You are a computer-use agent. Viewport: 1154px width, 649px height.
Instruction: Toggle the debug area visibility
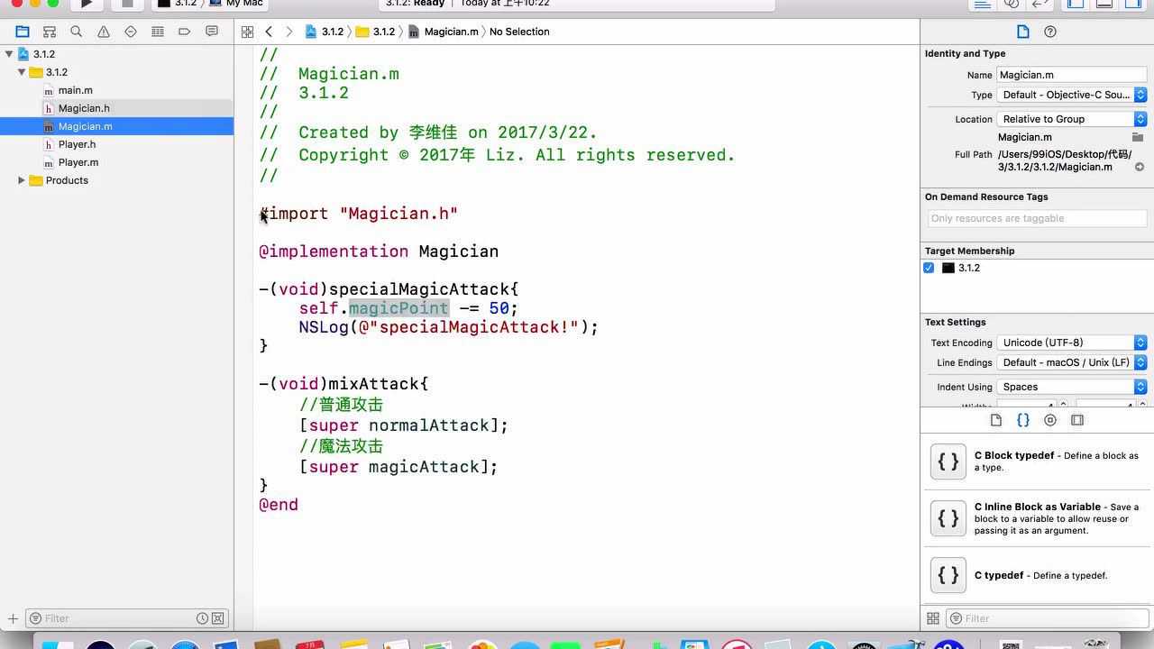pos(1104,4)
